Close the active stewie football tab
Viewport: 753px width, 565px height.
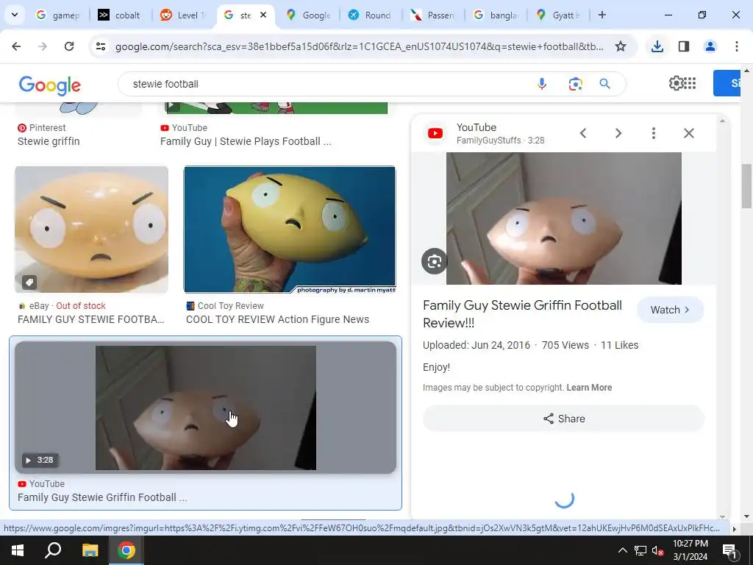click(x=263, y=15)
